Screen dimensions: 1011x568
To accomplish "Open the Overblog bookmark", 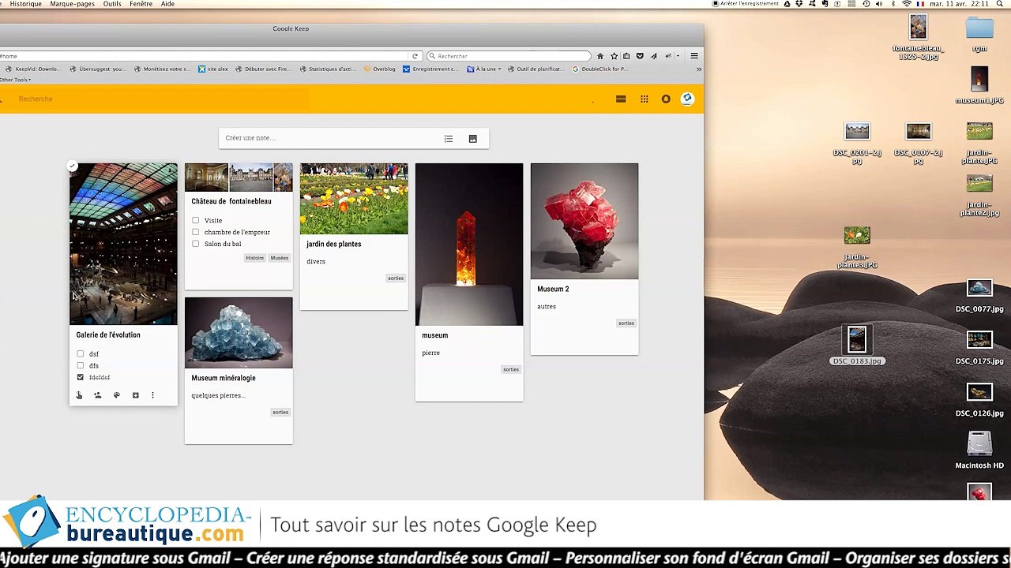I will point(380,69).
